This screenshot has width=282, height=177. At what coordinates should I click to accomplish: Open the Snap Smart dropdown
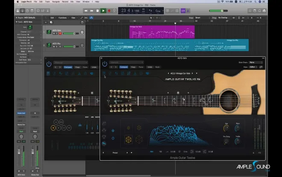coord(203,18)
